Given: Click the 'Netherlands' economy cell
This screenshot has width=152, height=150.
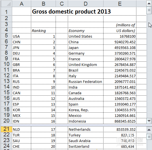Looking at the screenshot, I should (x=86, y=129).
